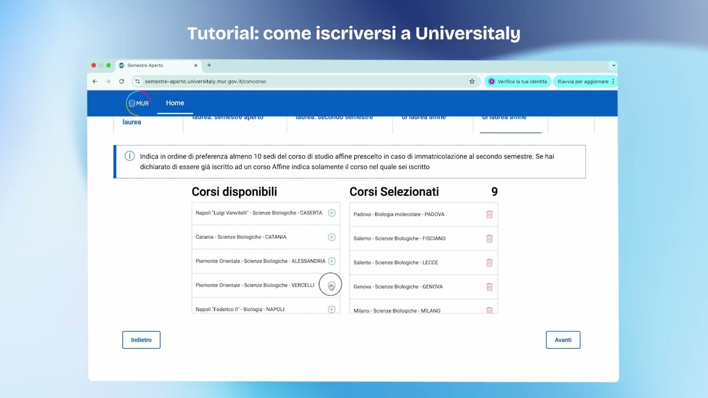Click Corsi Selezionati heading
708x398 pixels.
[x=394, y=192]
